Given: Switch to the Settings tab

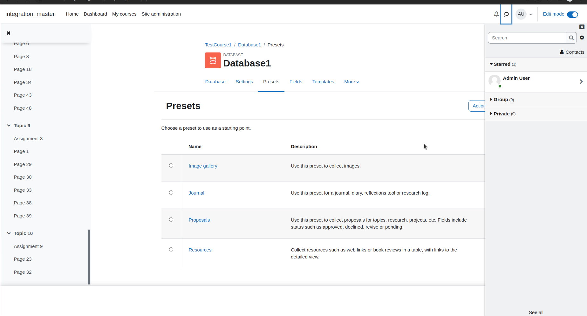Looking at the screenshot, I should tap(244, 82).
